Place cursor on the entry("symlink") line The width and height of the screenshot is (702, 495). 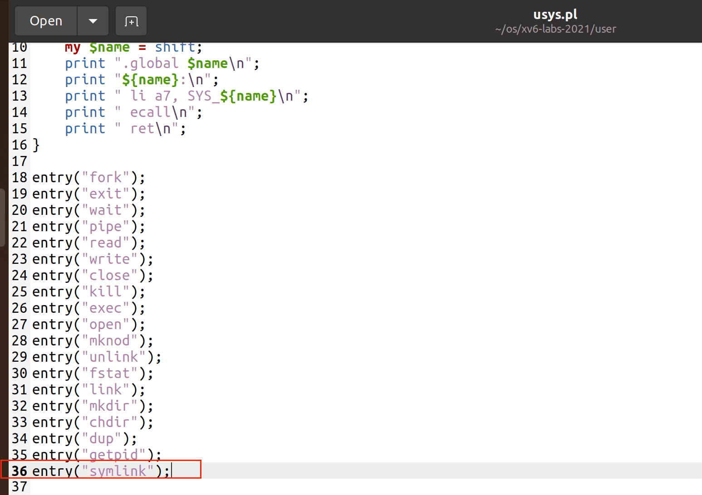click(101, 471)
